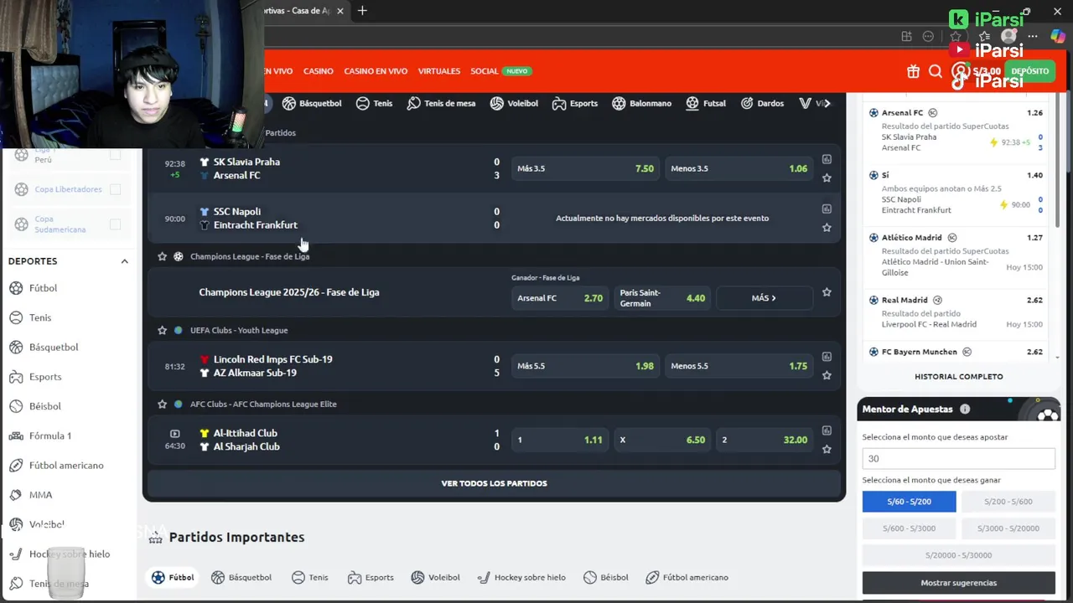Open Béisbol in DEPORTES sidebar
This screenshot has height=603, width=1073.
click(45, 406)
